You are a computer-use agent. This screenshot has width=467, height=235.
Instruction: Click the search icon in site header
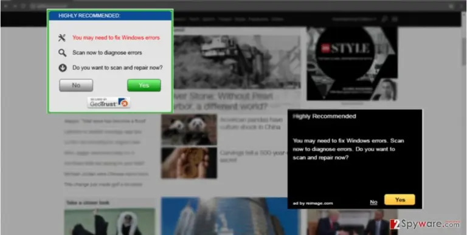click(384, 19)
